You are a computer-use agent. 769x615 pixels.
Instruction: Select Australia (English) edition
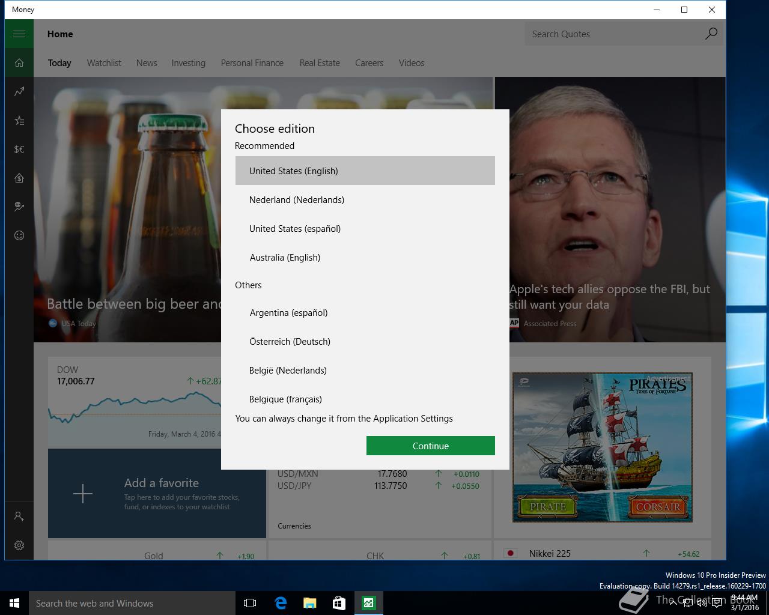click(x=365, y=257)
